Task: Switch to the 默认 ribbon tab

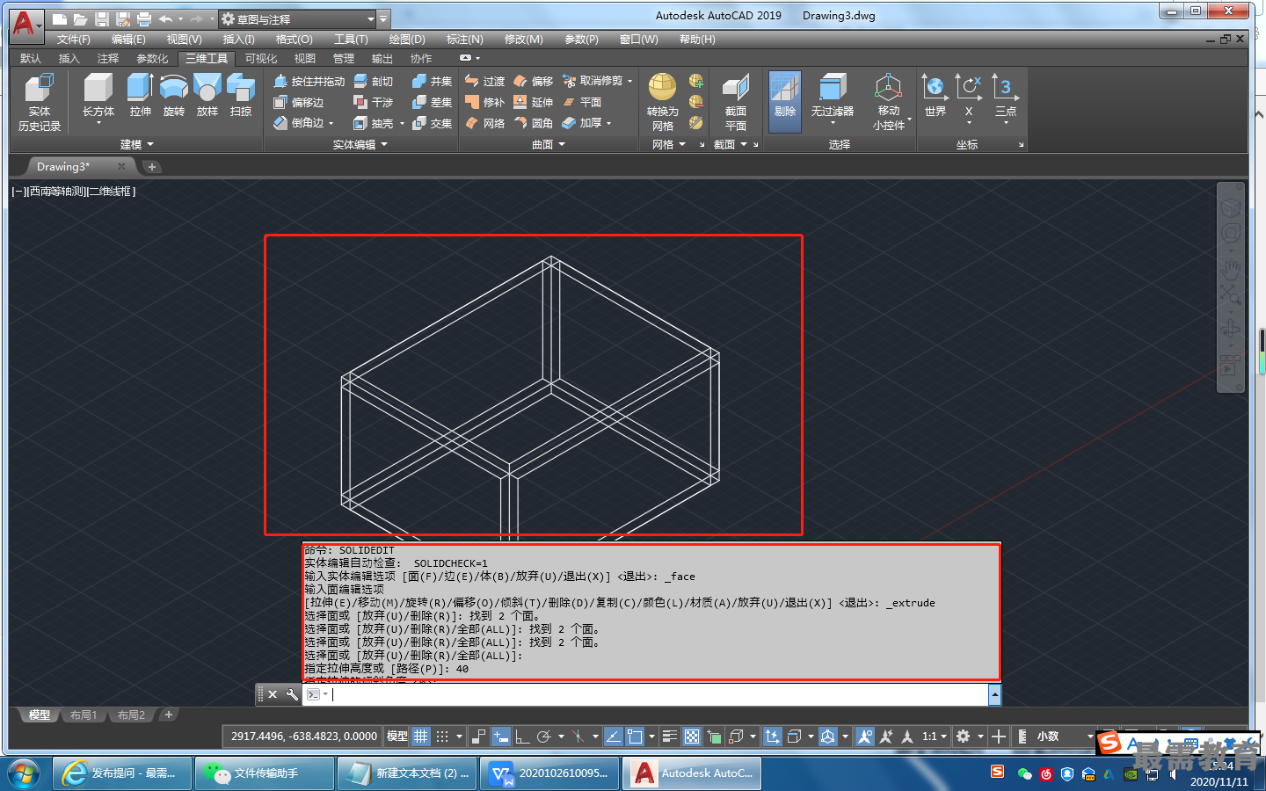Action: point(31,59)
